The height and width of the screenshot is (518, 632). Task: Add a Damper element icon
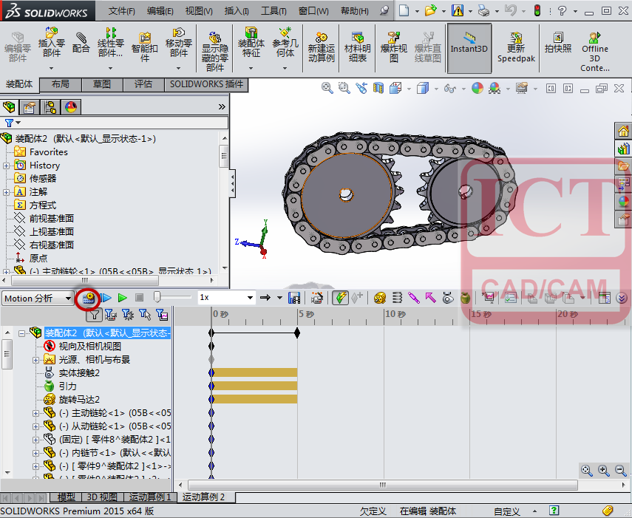413,298
